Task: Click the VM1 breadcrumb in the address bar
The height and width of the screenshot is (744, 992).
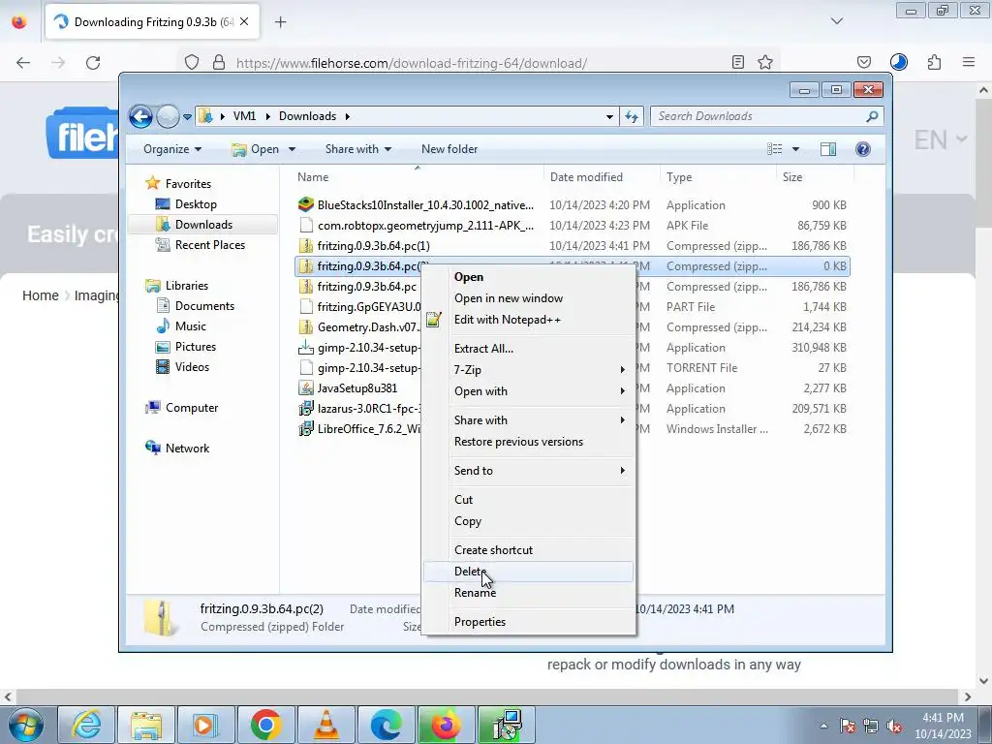Action: pos(244,116)
